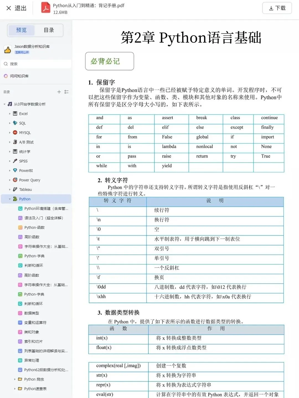Click the microphone icon of SPSS
Viewport: 299px width, 398px height.
click(15, 161)
